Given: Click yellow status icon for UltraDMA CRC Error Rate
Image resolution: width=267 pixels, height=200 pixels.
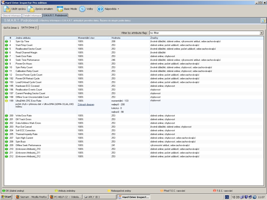Looking at the screenshot, I should point(7,101).
